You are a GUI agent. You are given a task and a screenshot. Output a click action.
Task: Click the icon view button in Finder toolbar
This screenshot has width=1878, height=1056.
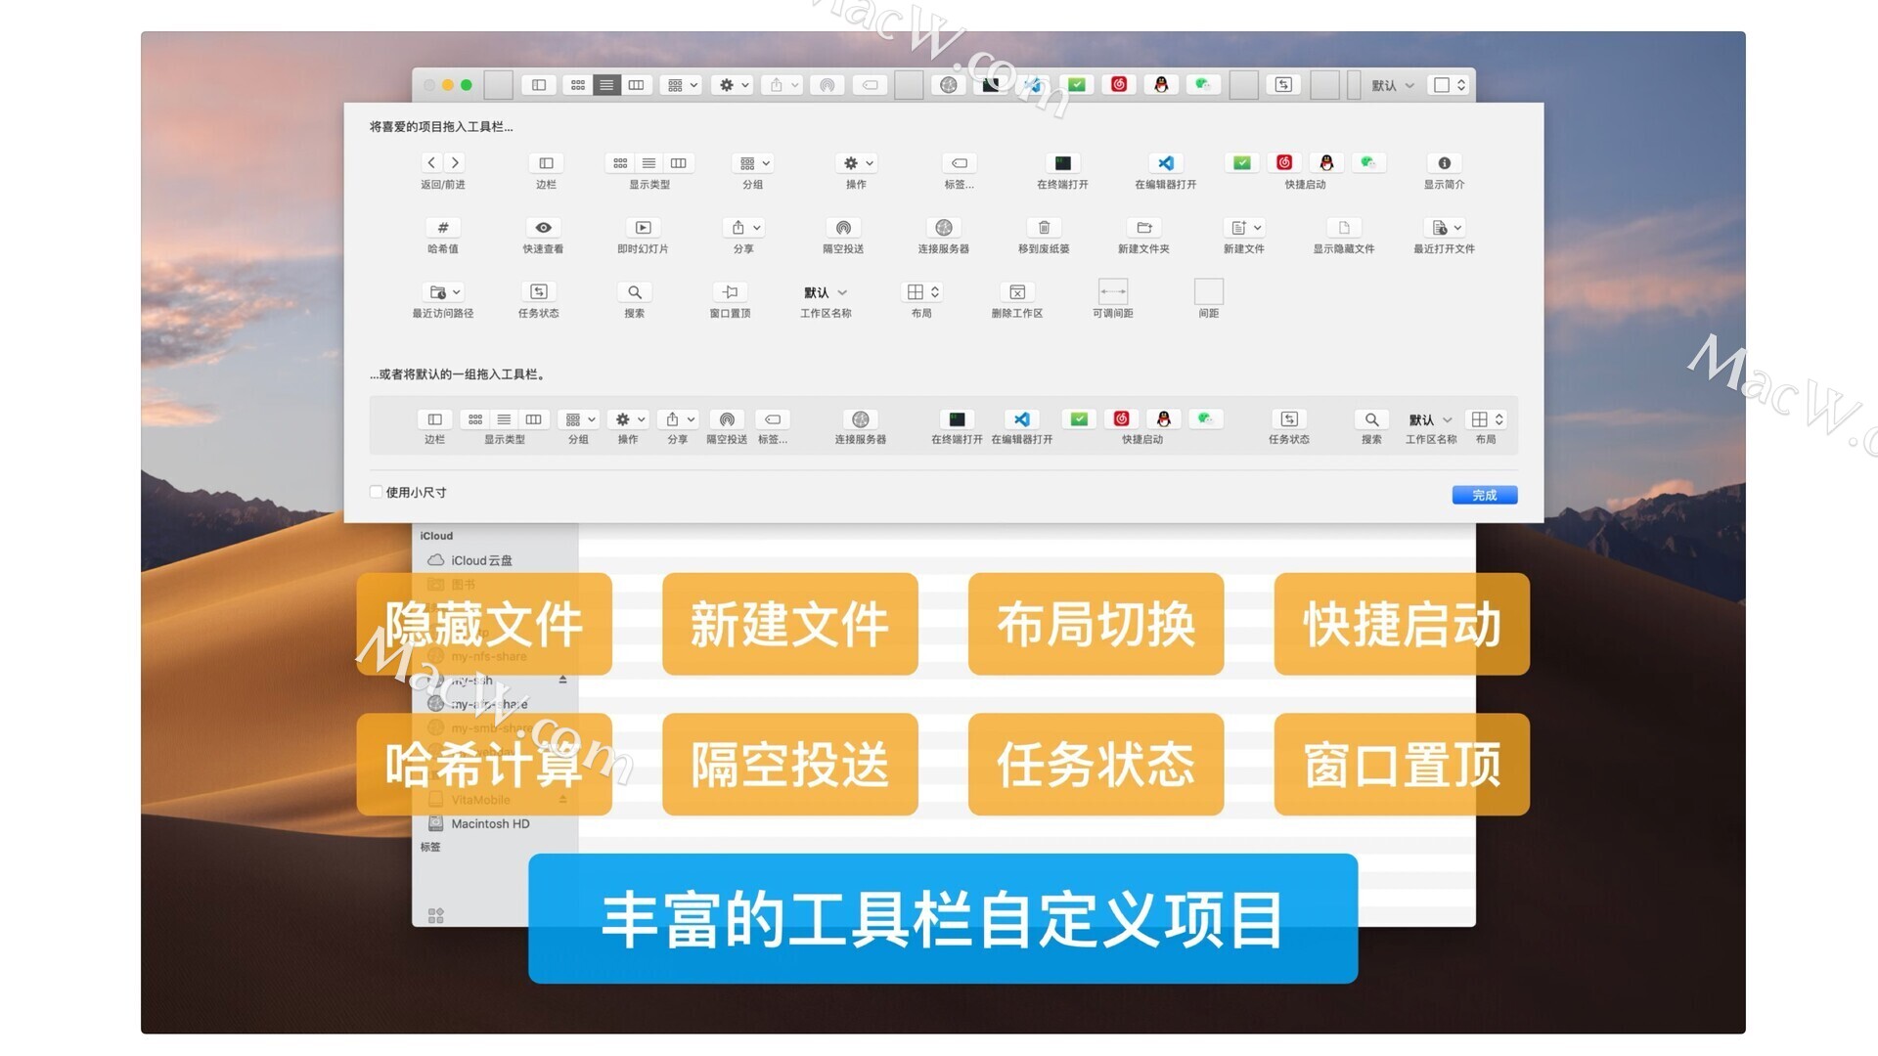578,85
